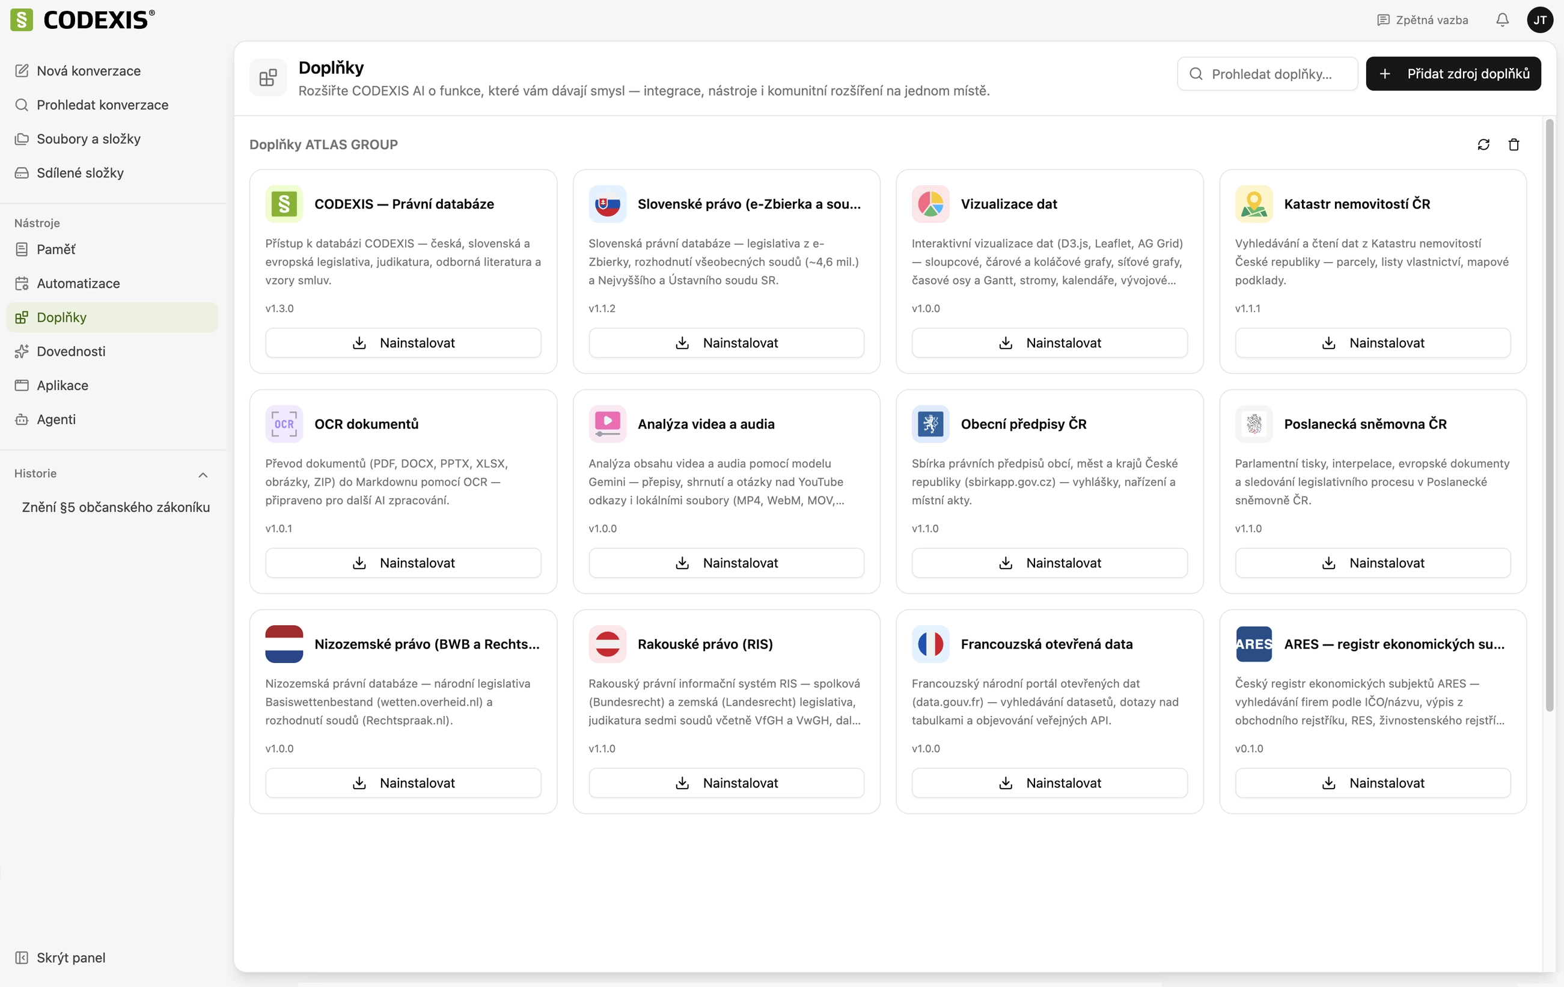Install the ARES registr plugin

(x=1372, y=783)
